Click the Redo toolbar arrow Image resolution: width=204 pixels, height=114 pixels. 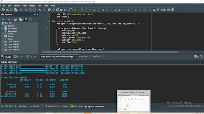(x=44, y=10)
